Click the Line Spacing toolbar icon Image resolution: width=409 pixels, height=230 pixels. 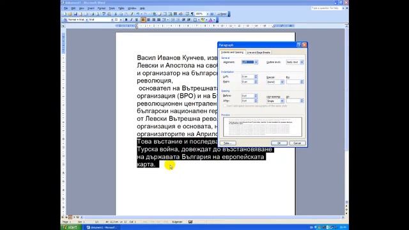pyautogui.click(x=164, y=20)
